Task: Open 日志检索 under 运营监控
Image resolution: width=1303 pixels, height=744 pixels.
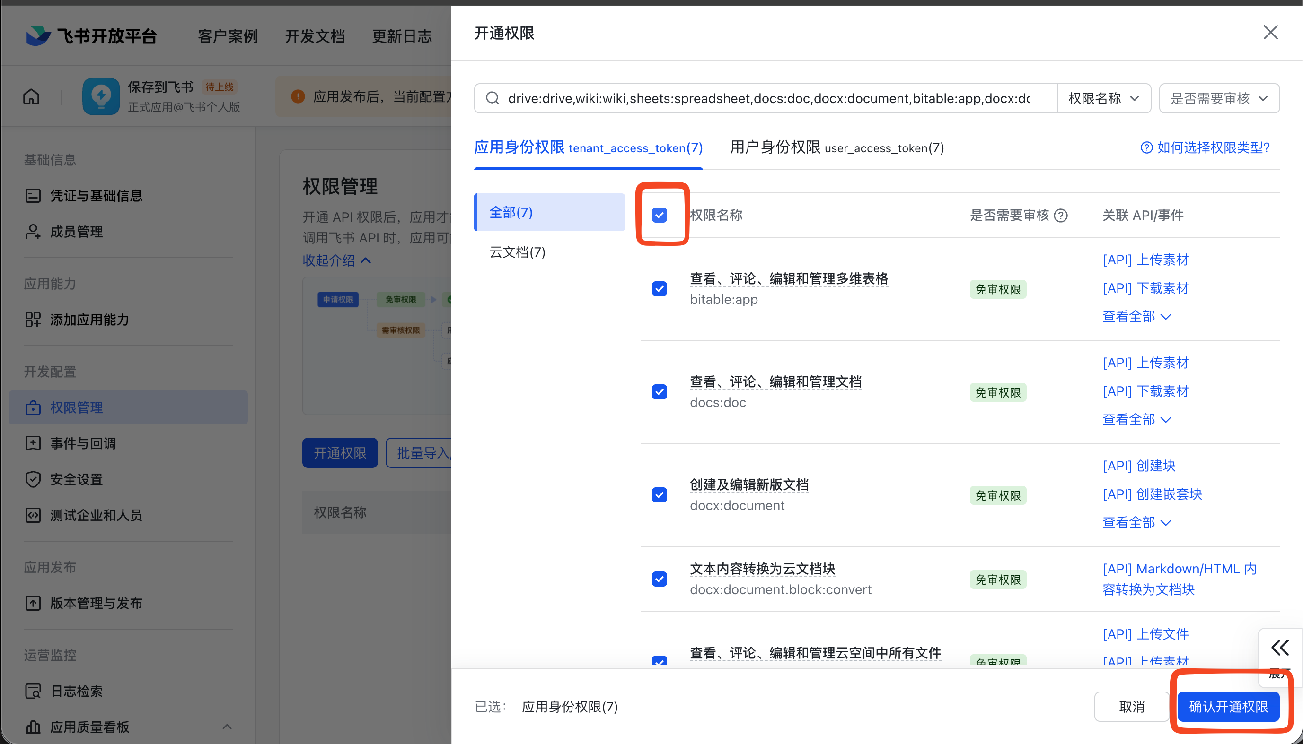Action: coord(77,691)
